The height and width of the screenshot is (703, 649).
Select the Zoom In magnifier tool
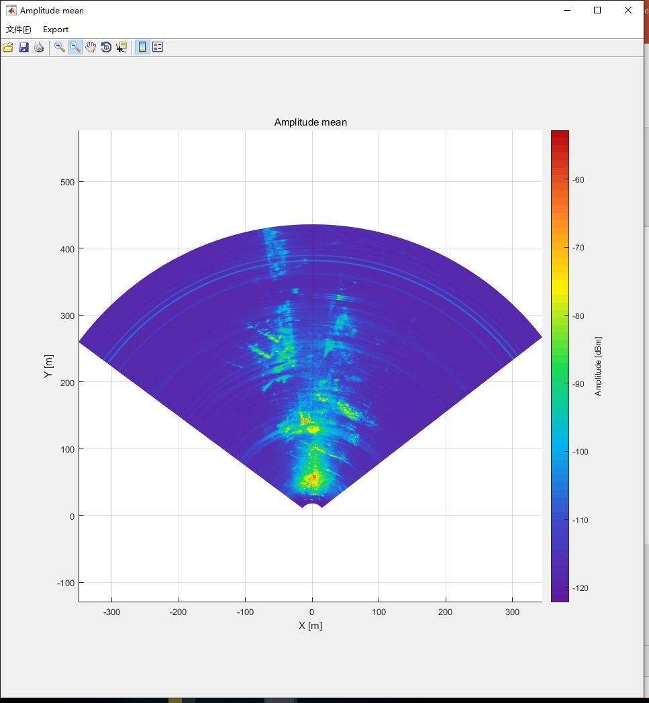pyautogui.click(x=60, y=47)
